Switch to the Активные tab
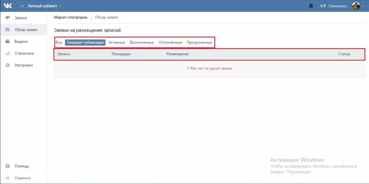Image resolution: width=369 pixels, height=184 pixels. 117,42
